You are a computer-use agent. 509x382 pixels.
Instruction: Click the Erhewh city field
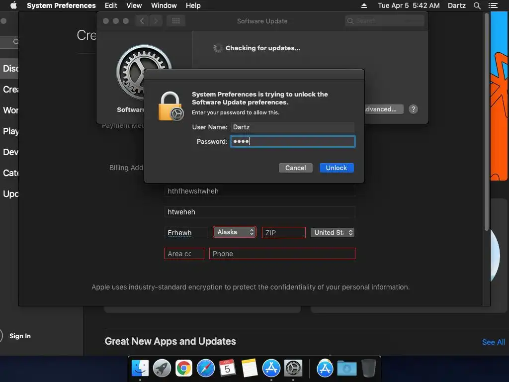click(186, 233)
